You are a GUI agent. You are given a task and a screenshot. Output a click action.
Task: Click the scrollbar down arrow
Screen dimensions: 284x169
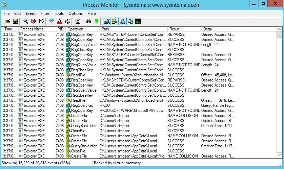coord(280,155)
